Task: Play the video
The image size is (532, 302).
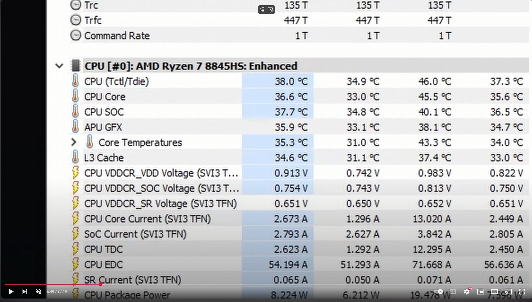Action: [x=11, y=292]
